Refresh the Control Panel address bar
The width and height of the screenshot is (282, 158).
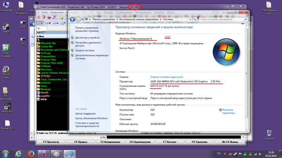click(195, 19)
